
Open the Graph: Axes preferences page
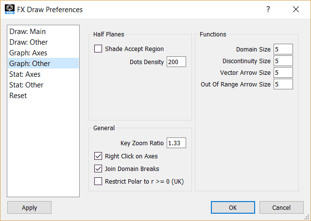click(x=43, y=53)
